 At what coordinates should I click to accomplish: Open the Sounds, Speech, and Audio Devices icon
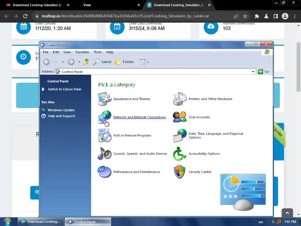point(104,154)
